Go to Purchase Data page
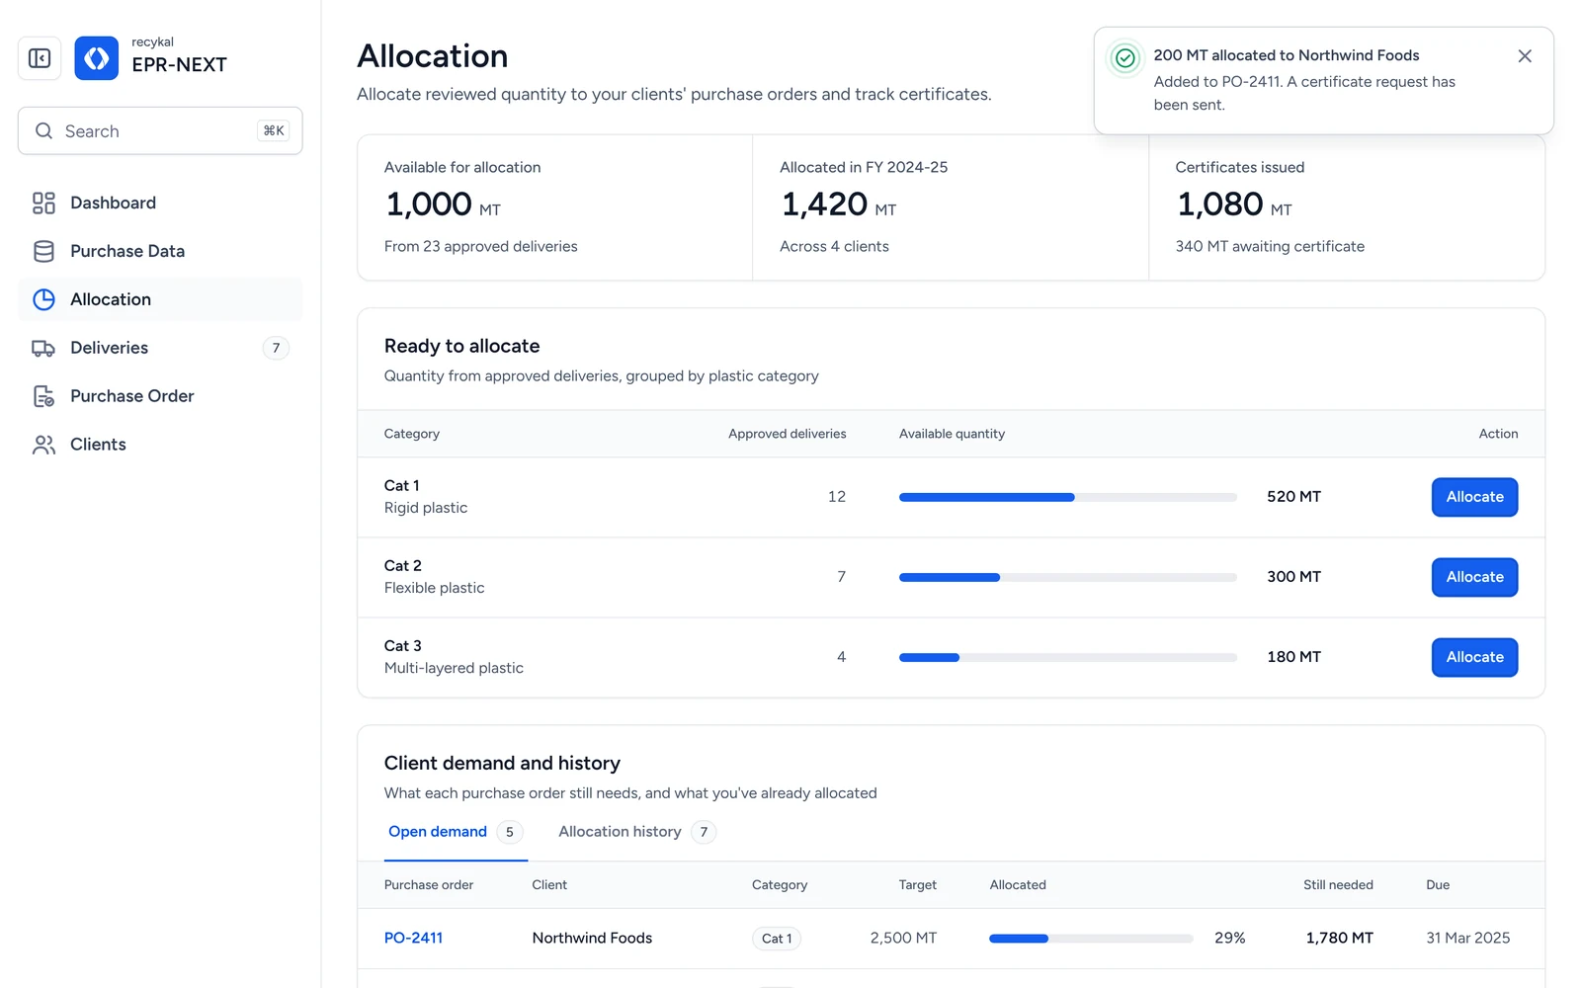Viewport: 1581px width, 988px height. point(160,251)
